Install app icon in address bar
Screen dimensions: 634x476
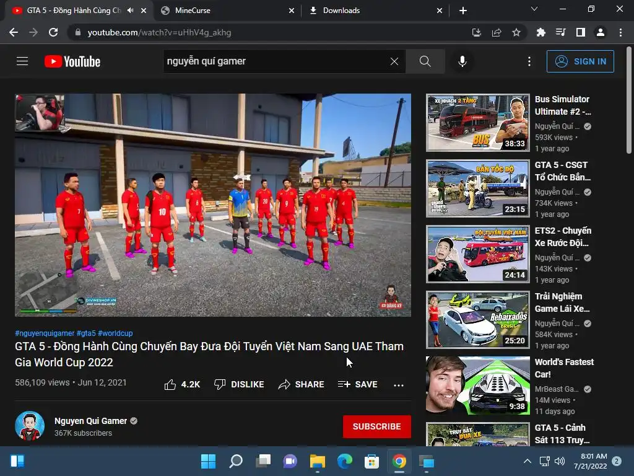(x=477, y=32)
